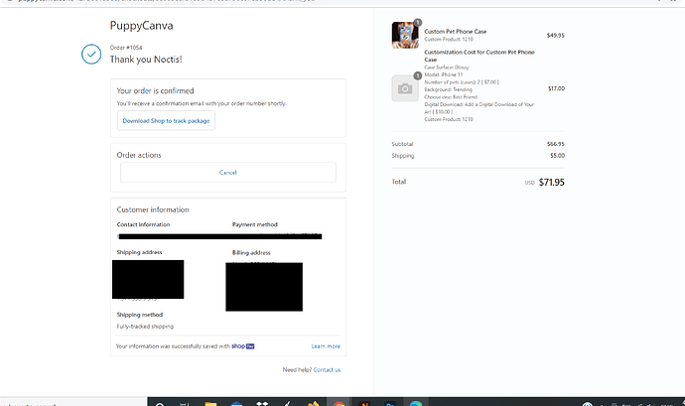Click the Choose one: Best Friend line

pos(451,97)
